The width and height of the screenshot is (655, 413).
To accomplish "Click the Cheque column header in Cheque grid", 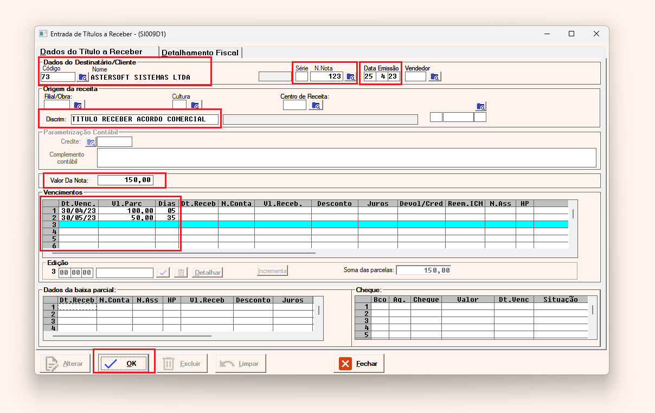I will (x=426, y=299).
